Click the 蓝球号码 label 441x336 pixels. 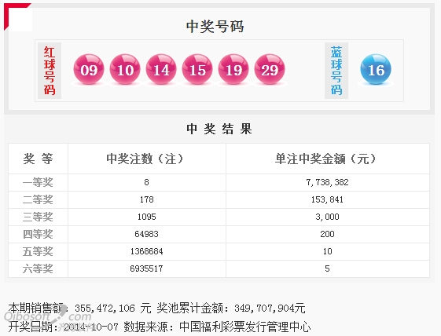336,71
